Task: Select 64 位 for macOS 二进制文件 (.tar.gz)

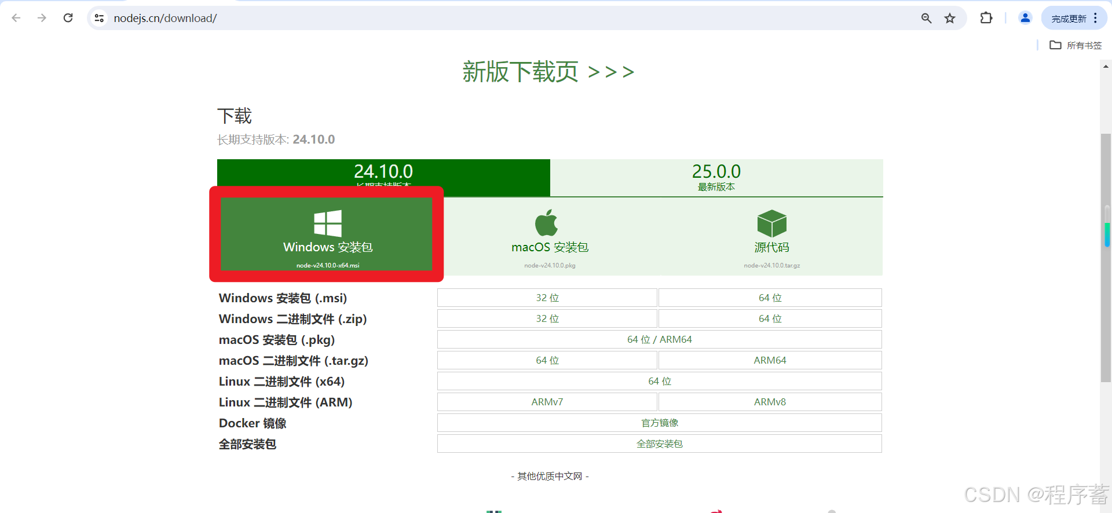Action: pos(547,360)
